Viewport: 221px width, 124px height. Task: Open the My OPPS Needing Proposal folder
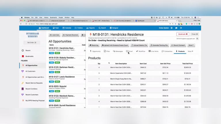click(35, 101)
